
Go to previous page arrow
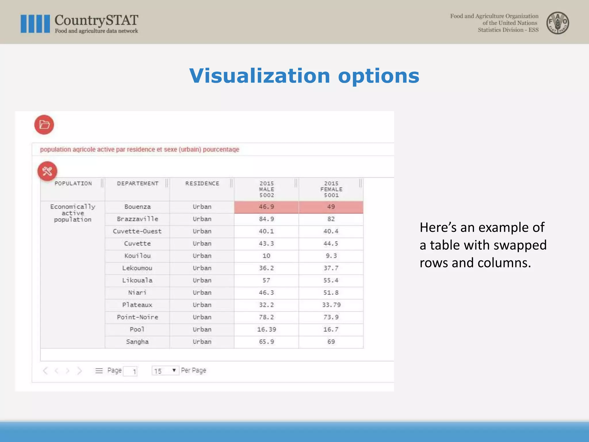point(57,371)
